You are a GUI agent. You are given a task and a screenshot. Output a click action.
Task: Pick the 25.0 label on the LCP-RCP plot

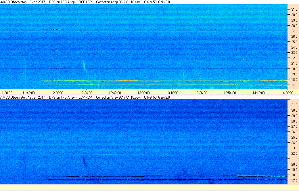pyautogui.click(x=294, y=137)
